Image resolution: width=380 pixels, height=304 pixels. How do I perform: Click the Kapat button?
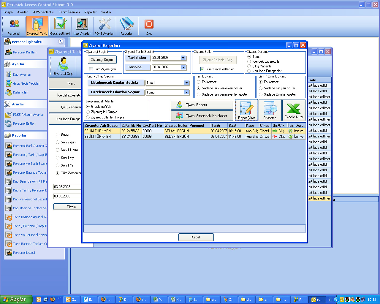tap(196, 237)
